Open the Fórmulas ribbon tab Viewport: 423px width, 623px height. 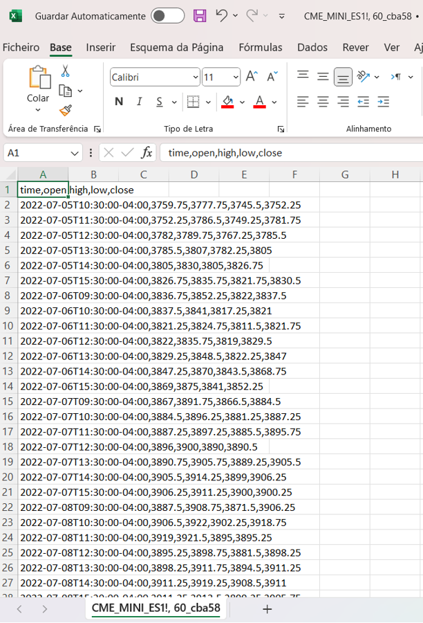pos(261,47)
